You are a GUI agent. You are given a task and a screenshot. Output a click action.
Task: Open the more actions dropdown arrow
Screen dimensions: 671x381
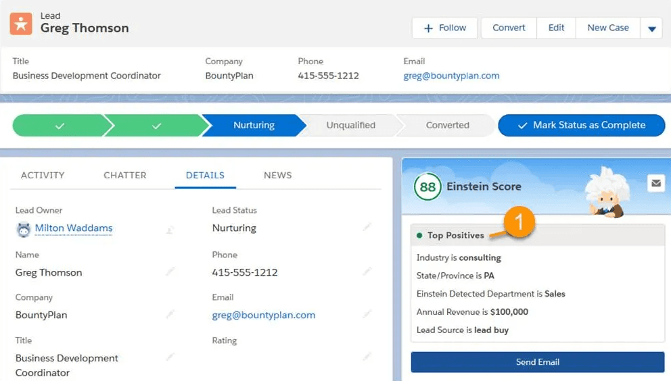click(x=652, y=28)
